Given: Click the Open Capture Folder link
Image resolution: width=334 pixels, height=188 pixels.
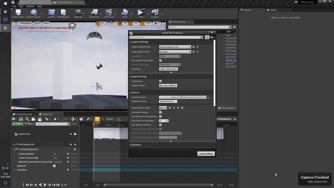Looking at the screenshot, I should click(318, 182).
